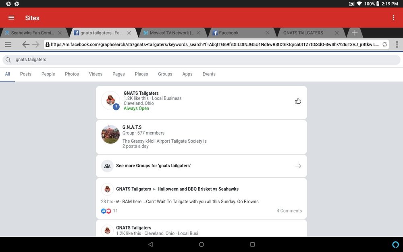Click the 2:19 PM clock
Screen dimensions: 403x252
point(390,4)
